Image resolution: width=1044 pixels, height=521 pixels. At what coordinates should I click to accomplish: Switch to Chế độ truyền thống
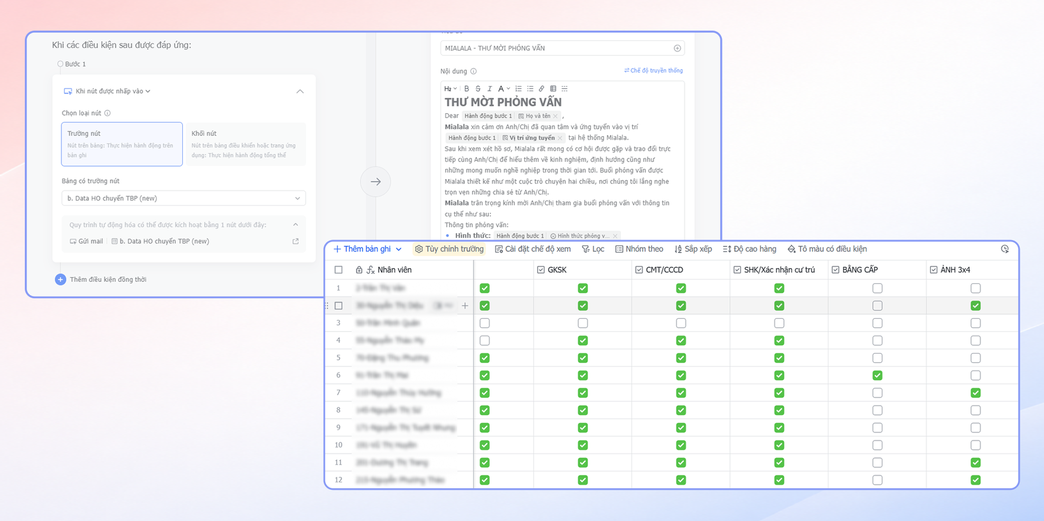(653, 71)
